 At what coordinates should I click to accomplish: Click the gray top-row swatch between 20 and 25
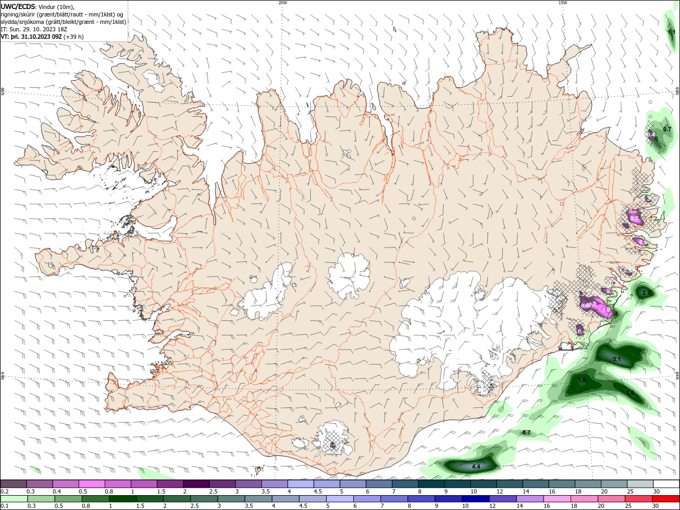614,483
